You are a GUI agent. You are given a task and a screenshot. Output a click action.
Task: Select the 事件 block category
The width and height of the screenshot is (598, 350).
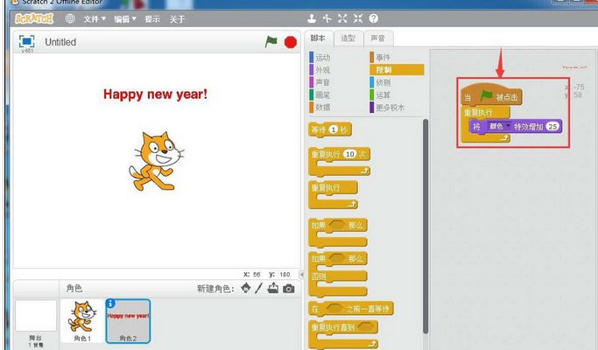pyautogui.click(x=383, y=57)
